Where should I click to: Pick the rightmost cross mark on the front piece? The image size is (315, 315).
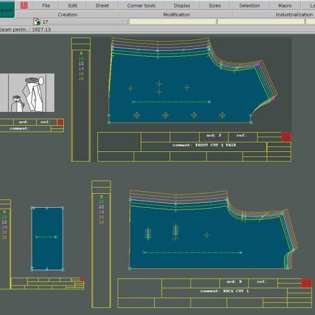[x=187, y=87]
